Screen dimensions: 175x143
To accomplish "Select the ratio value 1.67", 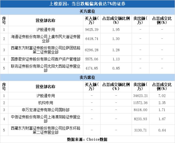I will coord(162,119).
